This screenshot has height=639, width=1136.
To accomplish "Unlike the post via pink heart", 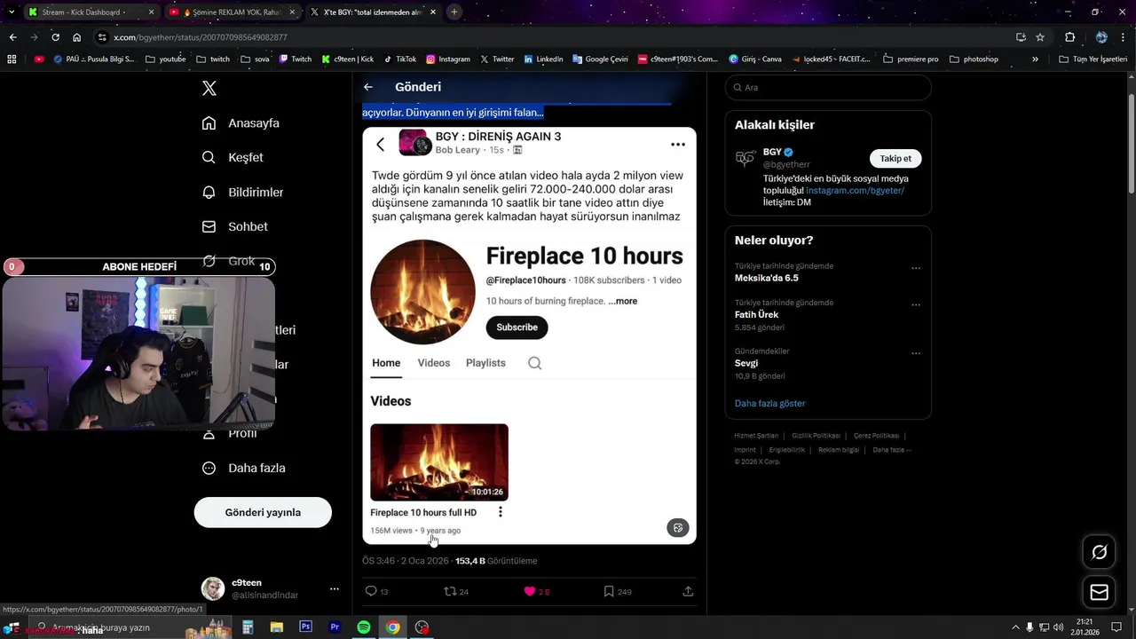I will (530, 591).
